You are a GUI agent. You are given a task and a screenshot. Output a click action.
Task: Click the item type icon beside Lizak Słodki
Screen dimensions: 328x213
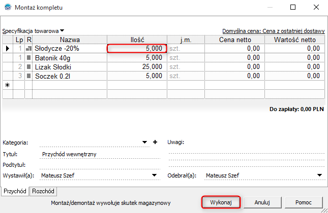tap(29, 67)
